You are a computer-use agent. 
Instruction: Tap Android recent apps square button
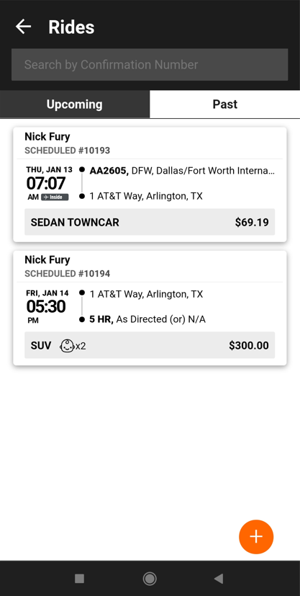pyautogui.click(x=79, y=579)
